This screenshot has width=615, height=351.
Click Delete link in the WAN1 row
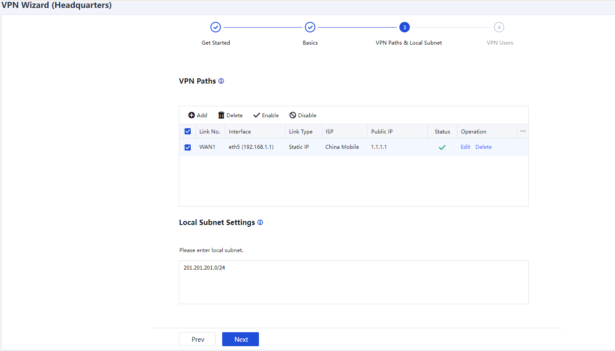click(x=483, y=147)
